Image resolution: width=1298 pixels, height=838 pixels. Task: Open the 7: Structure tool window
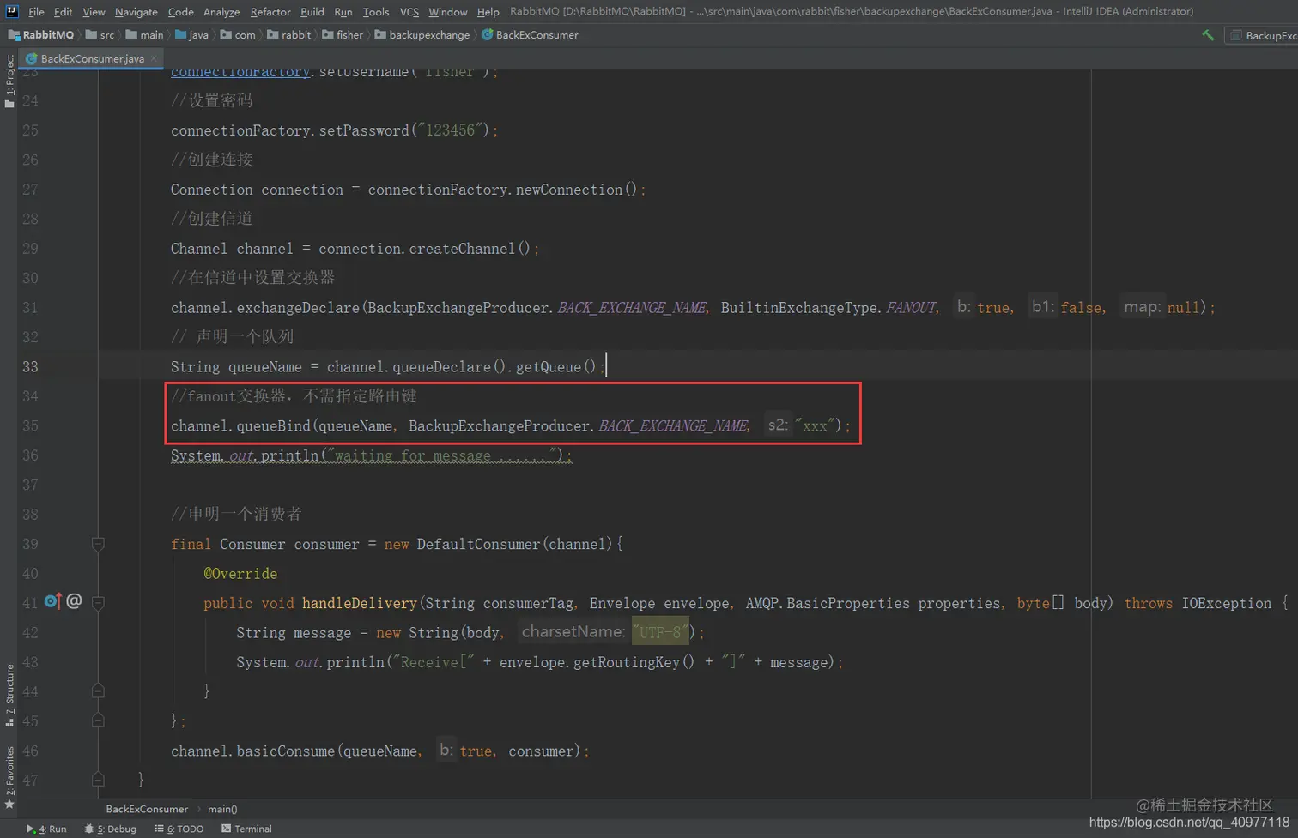9,695
